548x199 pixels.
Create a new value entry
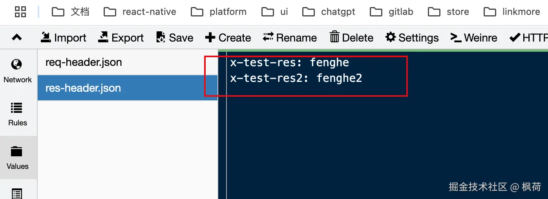(228, 38)
